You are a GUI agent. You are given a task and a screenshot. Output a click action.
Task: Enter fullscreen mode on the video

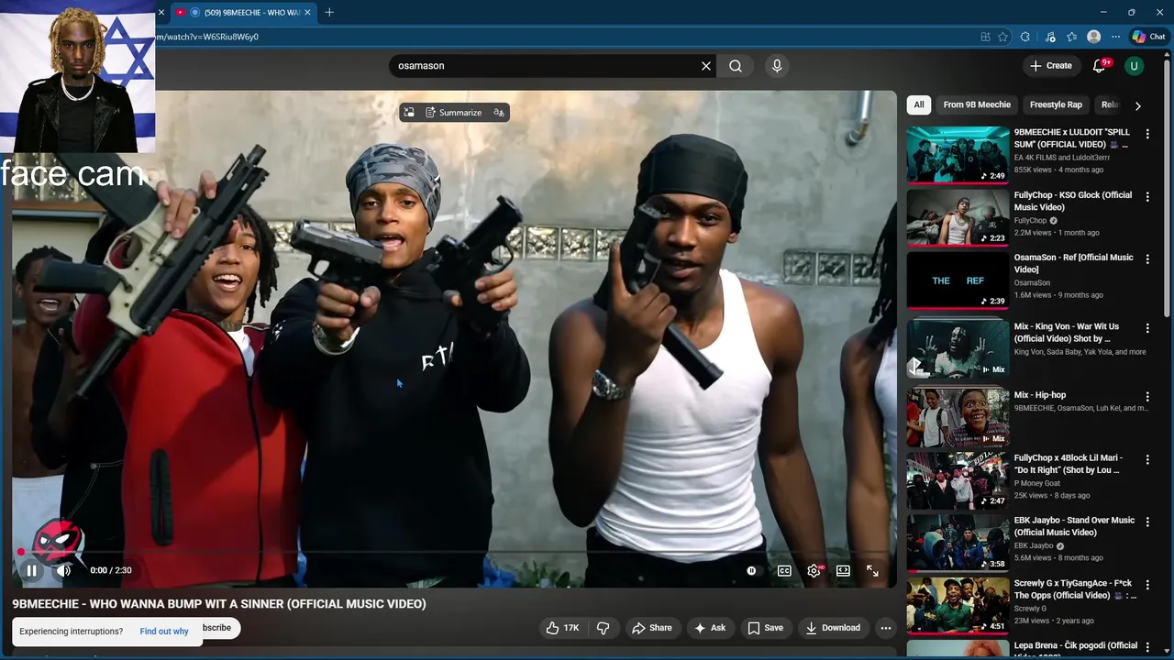(872, 570)
